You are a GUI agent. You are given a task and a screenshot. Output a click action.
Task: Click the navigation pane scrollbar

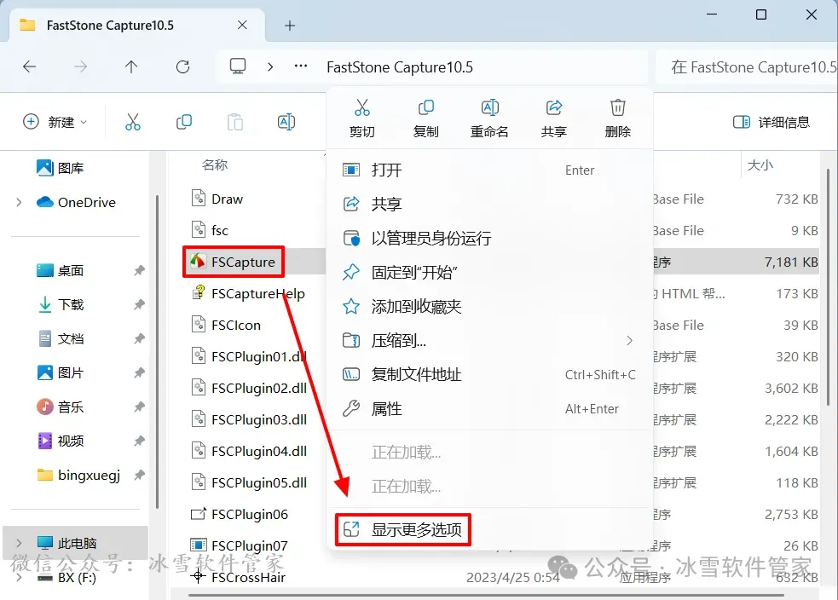tap(157, 351)
